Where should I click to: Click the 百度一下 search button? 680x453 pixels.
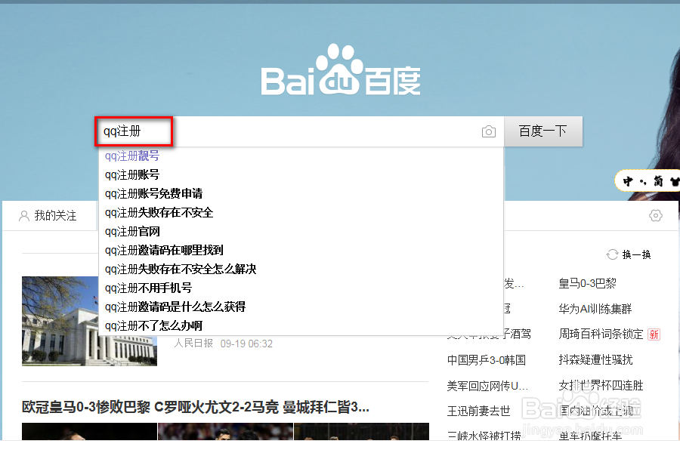tap(543, 131)
